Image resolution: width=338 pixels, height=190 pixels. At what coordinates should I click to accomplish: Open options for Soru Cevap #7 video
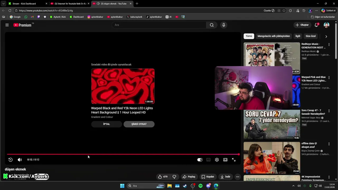[329, 111]
